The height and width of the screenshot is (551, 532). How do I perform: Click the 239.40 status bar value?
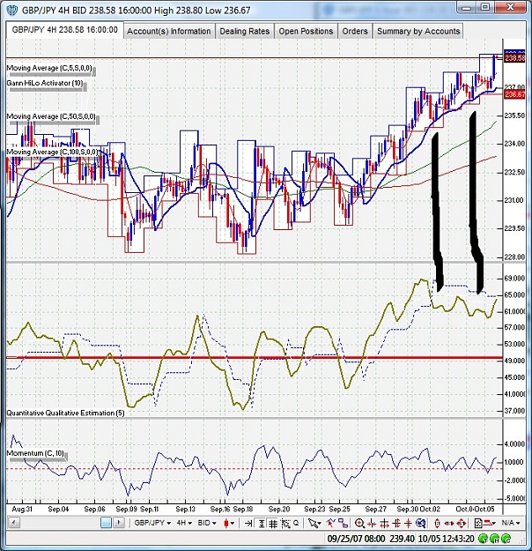402,539
